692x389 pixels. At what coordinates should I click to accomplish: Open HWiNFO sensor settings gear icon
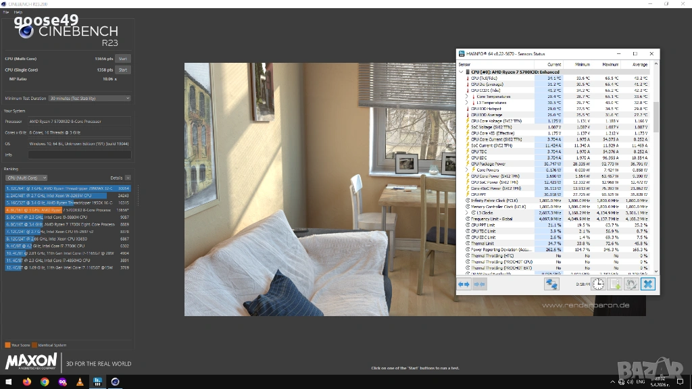pyautogui.click(x=631, y=284)
